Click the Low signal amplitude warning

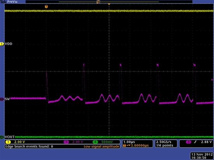tap(102, 146)
